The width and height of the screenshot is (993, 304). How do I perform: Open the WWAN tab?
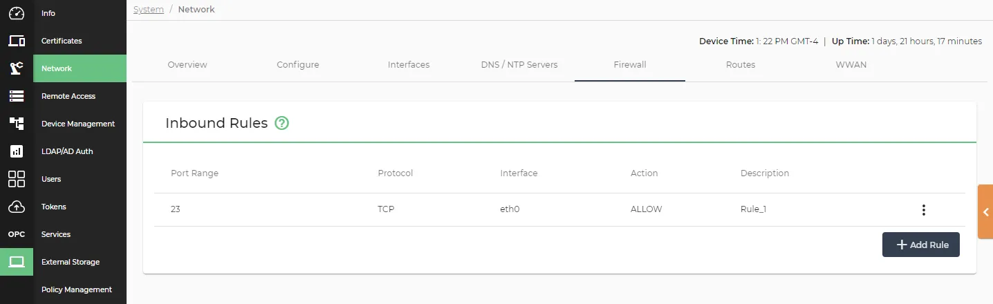point(851,65)
